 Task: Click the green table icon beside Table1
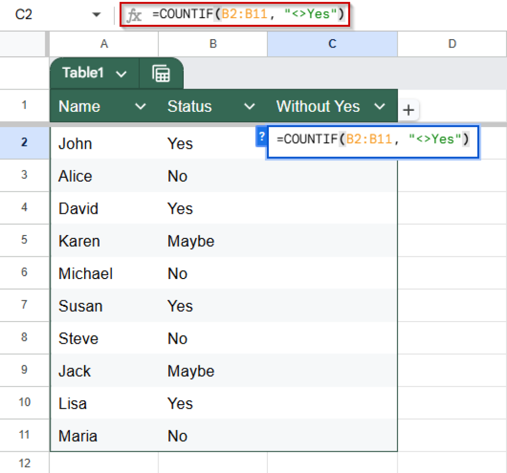(162, 73)
